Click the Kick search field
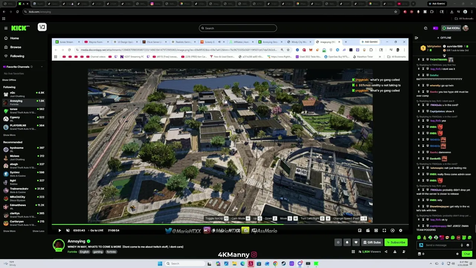 (238, 28)
